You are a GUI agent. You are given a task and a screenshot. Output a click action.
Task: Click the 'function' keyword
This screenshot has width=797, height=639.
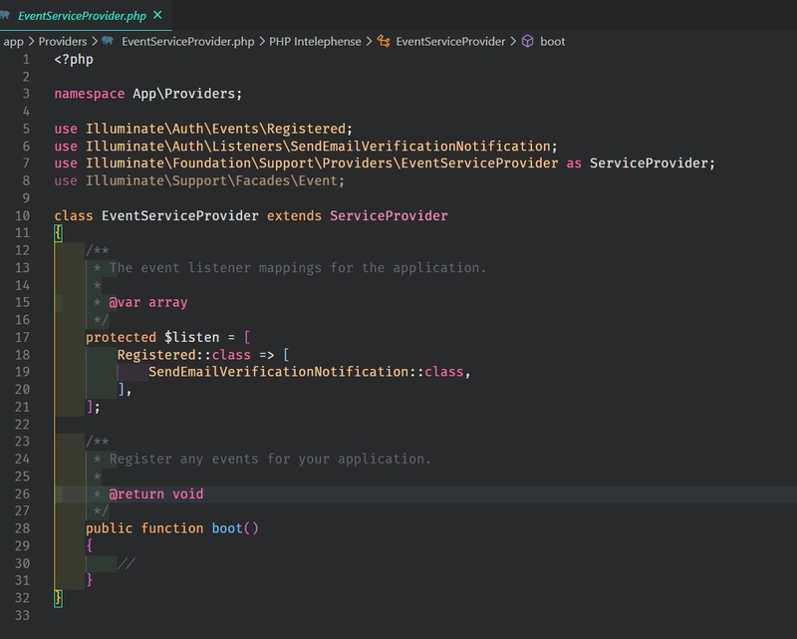(172, 528)
